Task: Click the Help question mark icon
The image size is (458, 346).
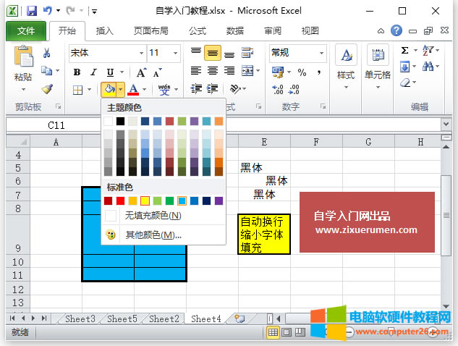Action: pyautogui.click(x=396, y=30)
